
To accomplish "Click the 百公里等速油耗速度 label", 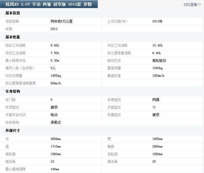I will 21,83.
